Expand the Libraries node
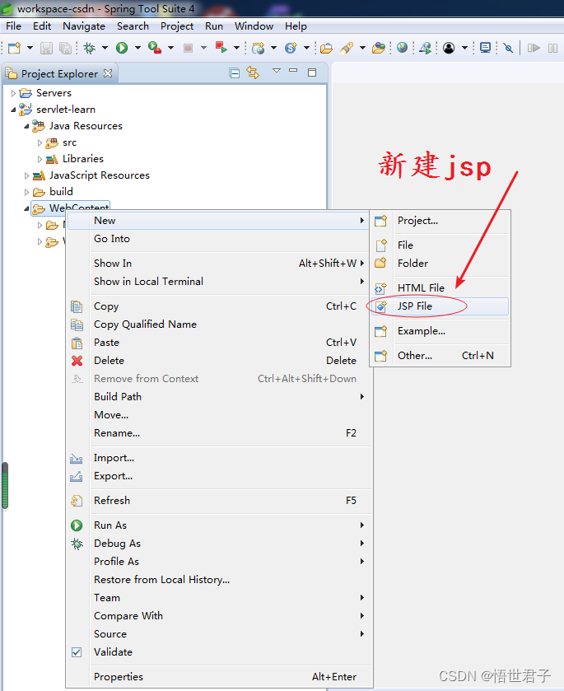 [40, 159]
